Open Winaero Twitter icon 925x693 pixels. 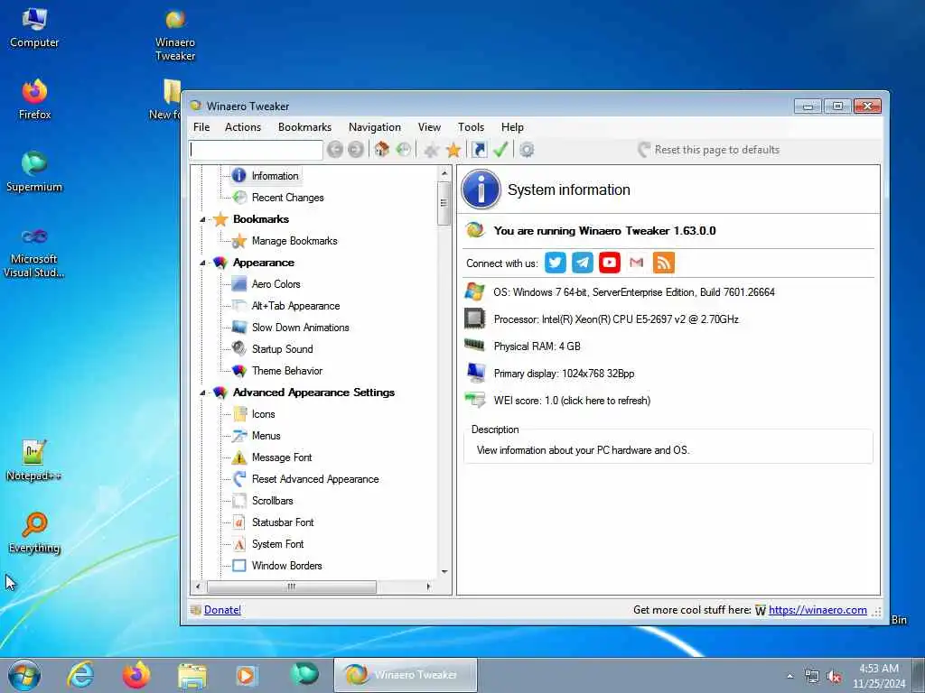tap(556, 263)
